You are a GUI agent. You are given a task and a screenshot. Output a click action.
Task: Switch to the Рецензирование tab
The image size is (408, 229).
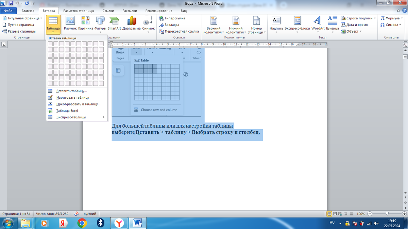point(159,11)
